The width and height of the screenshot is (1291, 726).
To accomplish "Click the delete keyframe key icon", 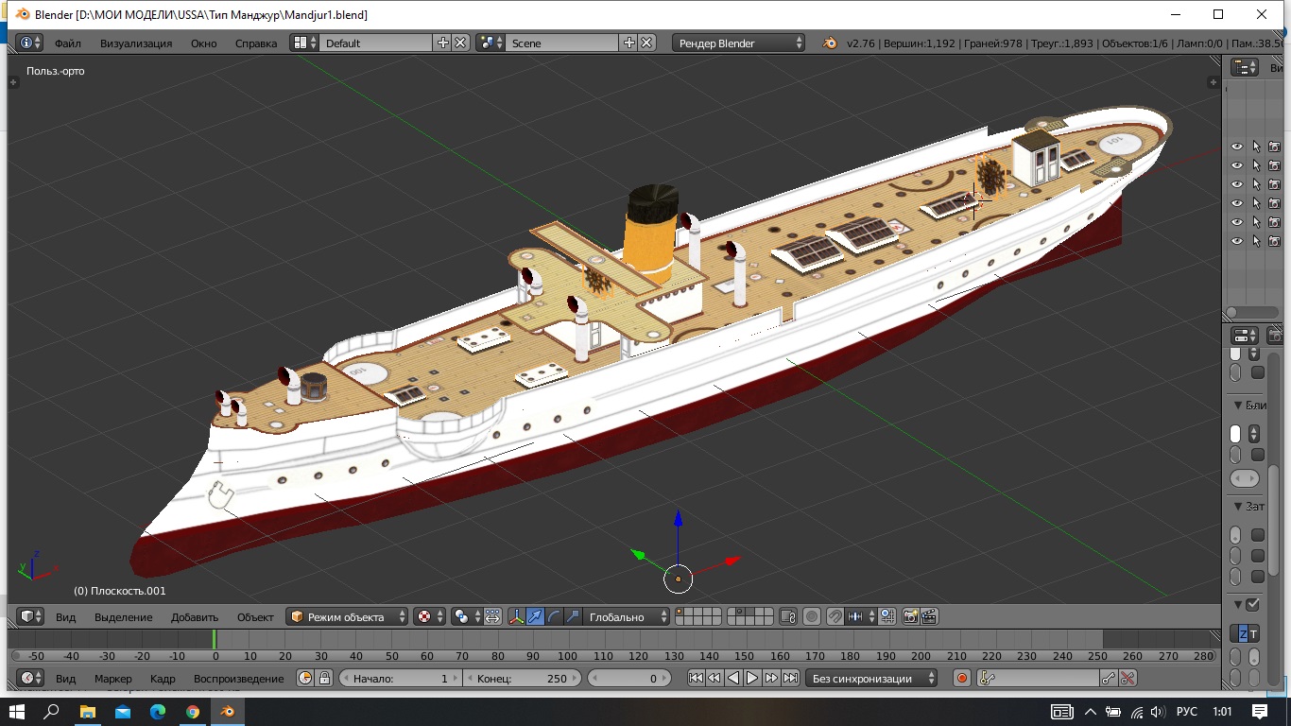I will [x=1127, y=679].
